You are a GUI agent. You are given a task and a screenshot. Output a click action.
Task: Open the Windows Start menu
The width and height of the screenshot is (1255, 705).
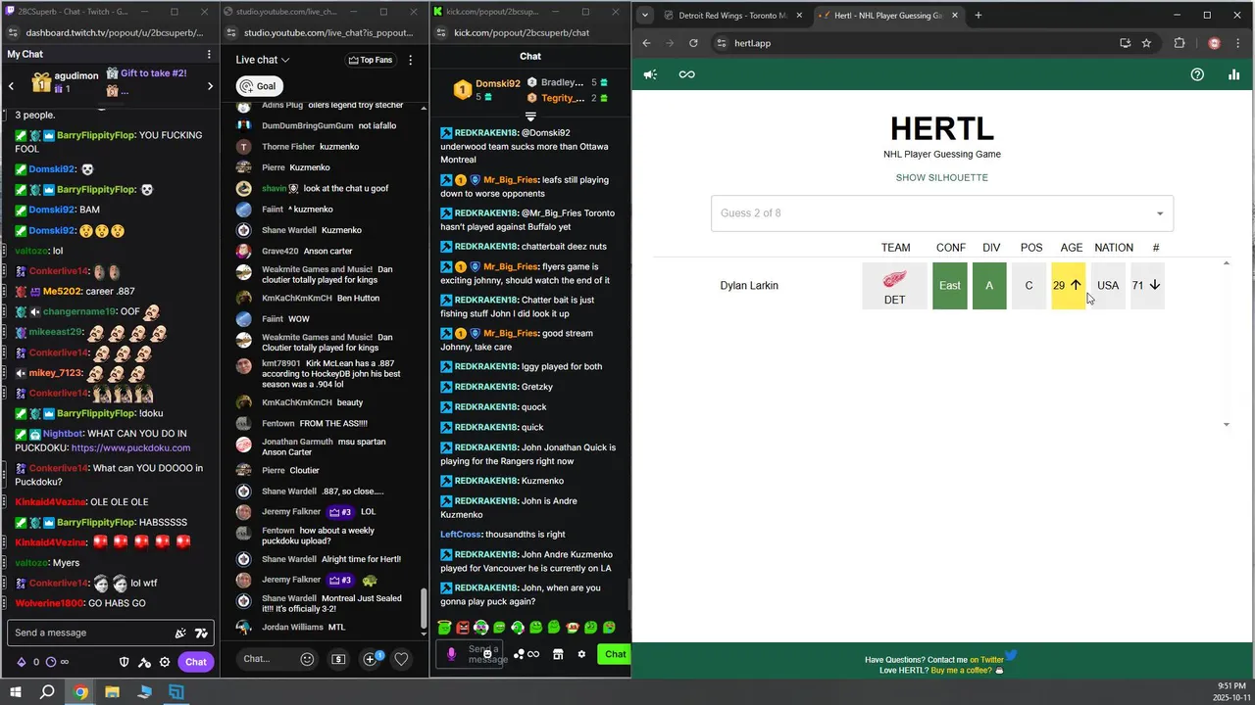pyautogui.click(x=16, y=691)
